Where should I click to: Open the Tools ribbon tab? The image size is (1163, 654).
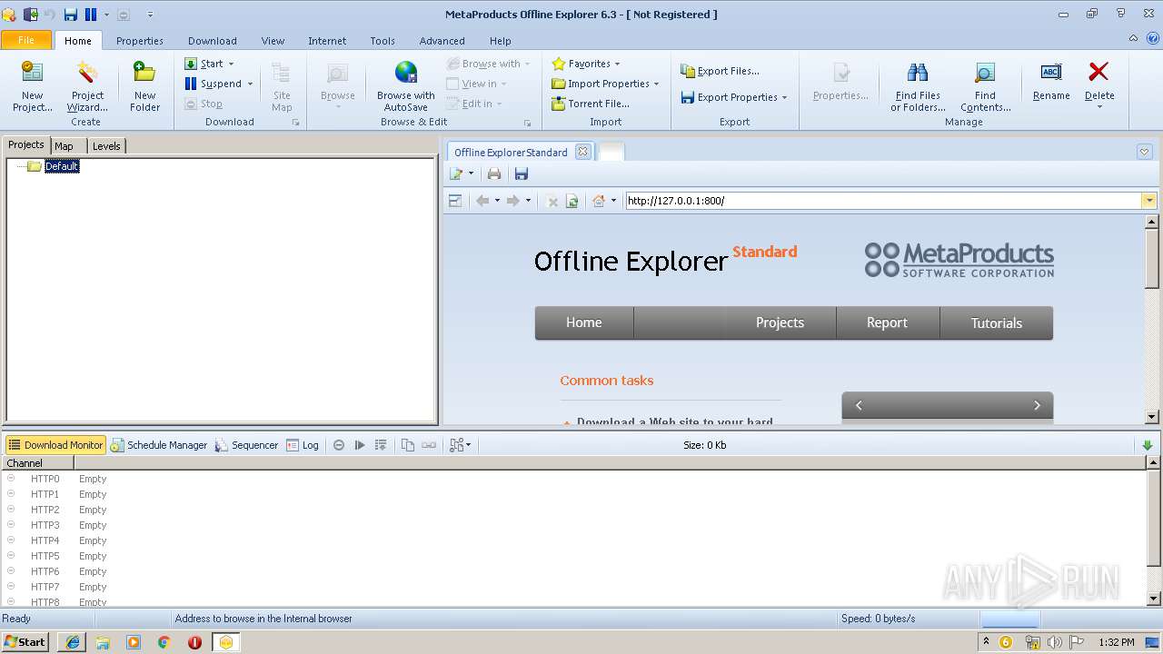pyautogui.click(x=383, y=41)
